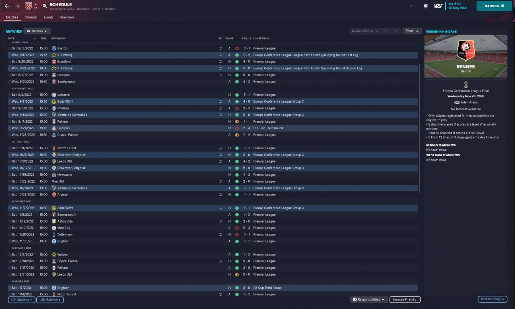Open the Season 2022/23 dropdown

365,31
